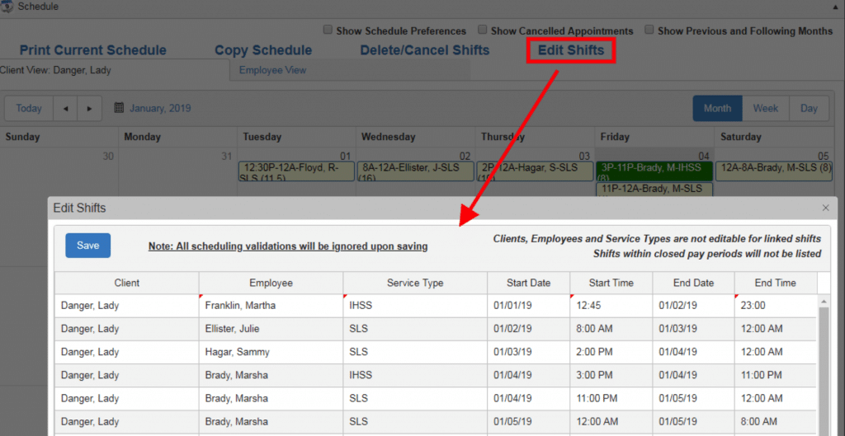Open 3P-11P Brady, M-IHSS shift
Image resolution: width=845 pixels, height=436 pixels.
(654, 171)
